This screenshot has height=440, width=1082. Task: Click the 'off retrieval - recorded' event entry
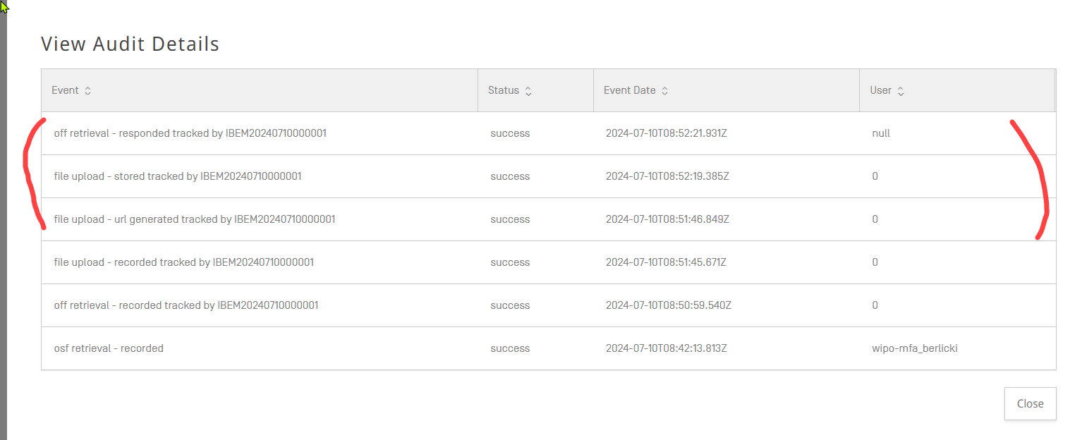[x=186, y=305]
